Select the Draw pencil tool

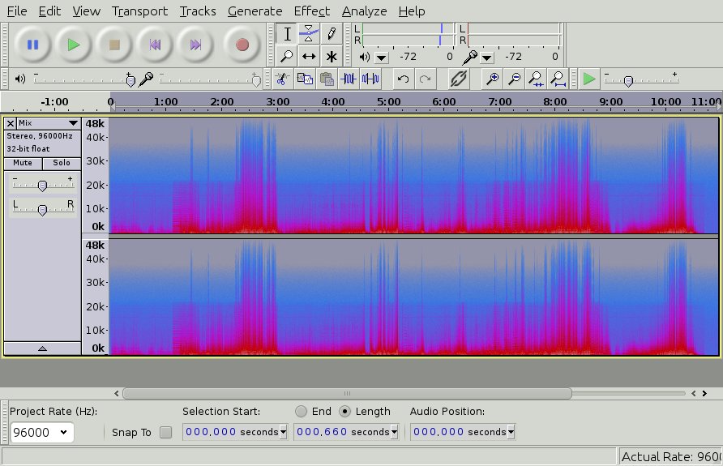pyautogui.click(x=331, y=34)
